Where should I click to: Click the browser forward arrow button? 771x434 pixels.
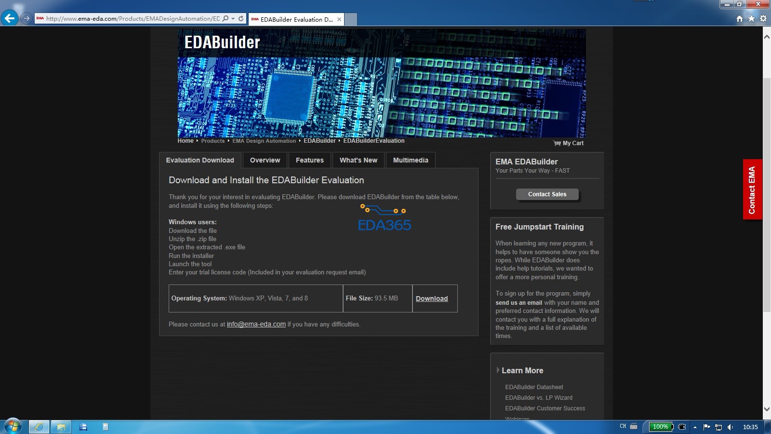27,18
